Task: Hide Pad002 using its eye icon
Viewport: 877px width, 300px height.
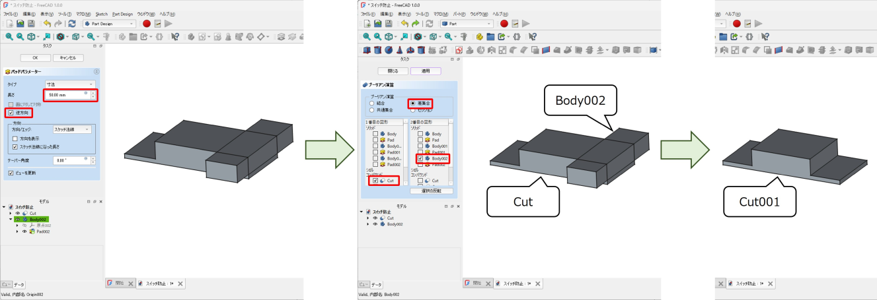Action: 24,231
